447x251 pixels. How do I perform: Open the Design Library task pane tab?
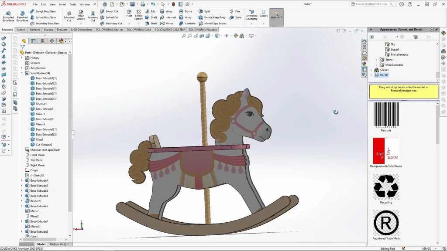pyautogui.click(x=444, y=39)
